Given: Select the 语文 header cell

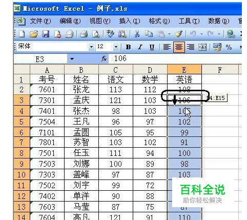Looking at the screenshot, I should 116,79.
